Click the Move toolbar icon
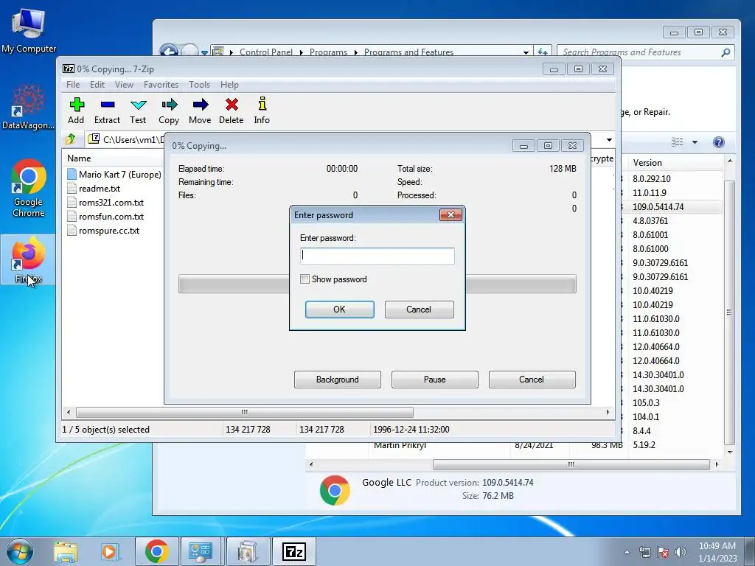755x566 pixels. pos(200,111)
